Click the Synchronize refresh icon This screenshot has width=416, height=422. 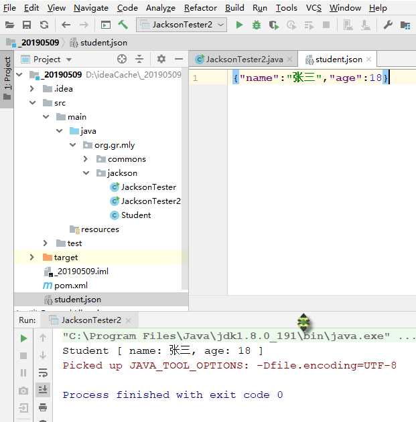[44, 25]
